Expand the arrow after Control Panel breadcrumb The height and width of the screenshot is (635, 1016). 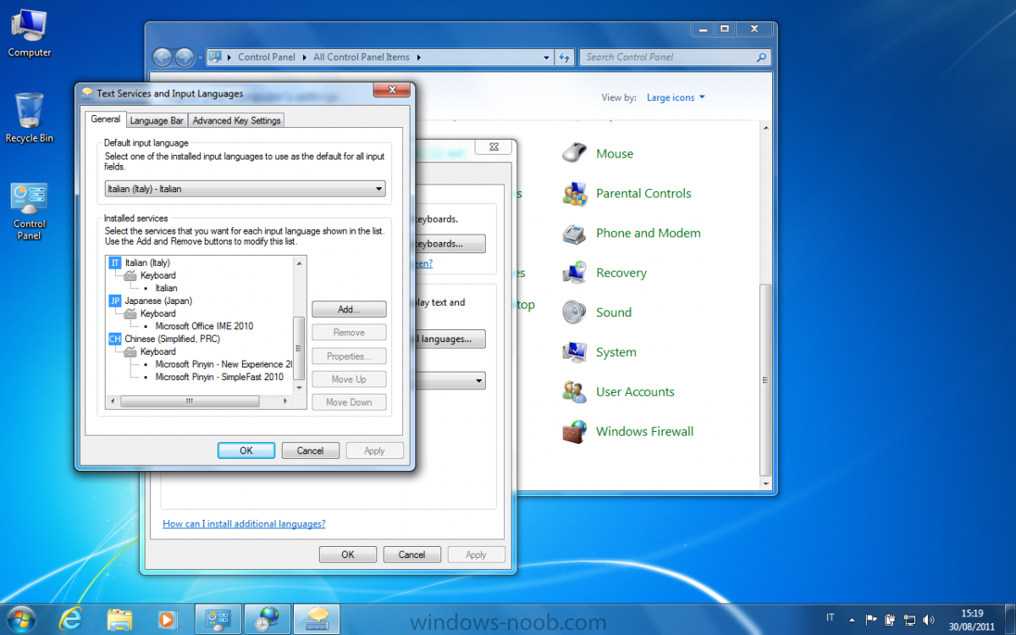(x=304, y=58)
